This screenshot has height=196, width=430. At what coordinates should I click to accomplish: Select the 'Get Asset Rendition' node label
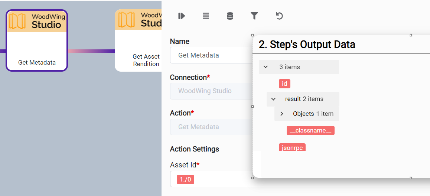coord(146,60)
